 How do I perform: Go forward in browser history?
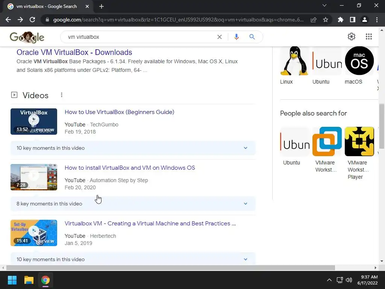coord(20,20)
